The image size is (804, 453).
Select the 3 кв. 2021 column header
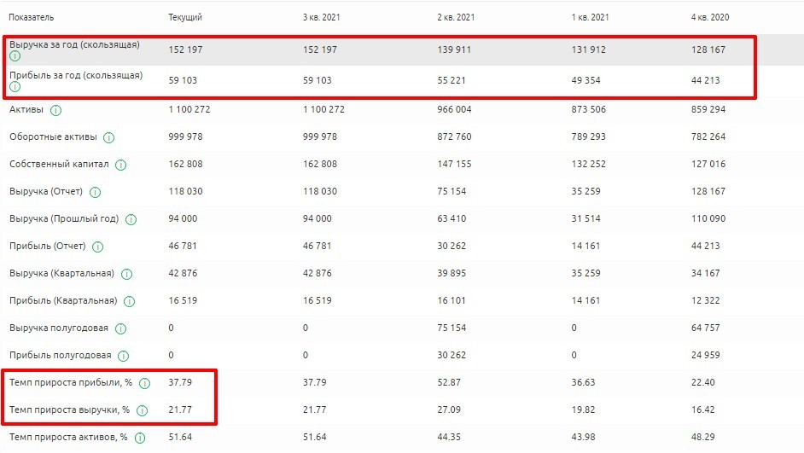pos(322,18)
